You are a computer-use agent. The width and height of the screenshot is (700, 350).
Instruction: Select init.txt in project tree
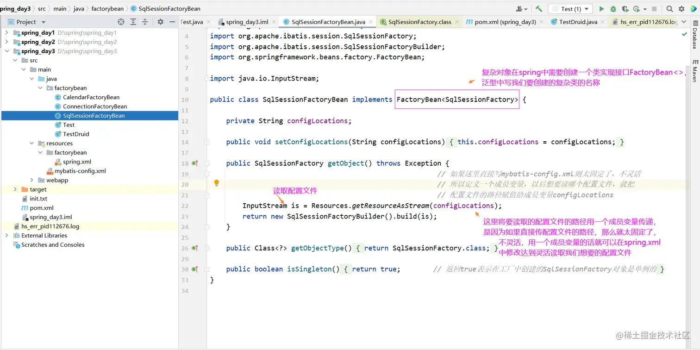(x=38, y=199)
